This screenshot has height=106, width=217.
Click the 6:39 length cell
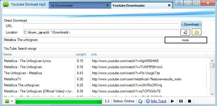coord(80,91)
